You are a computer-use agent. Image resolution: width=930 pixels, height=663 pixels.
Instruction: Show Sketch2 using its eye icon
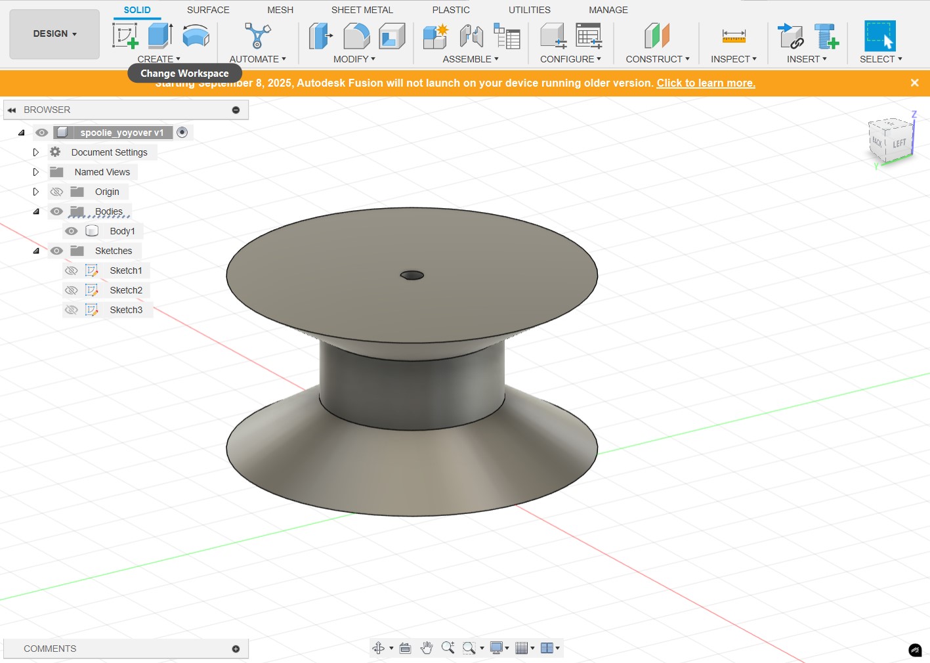click(x=72, y=290)
